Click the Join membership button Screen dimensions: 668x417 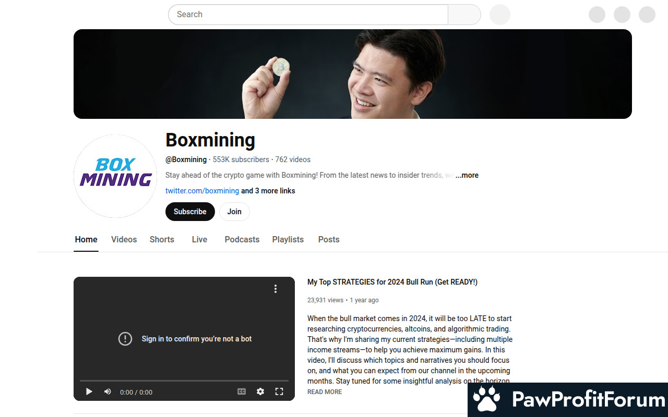(x=234, y=212)
